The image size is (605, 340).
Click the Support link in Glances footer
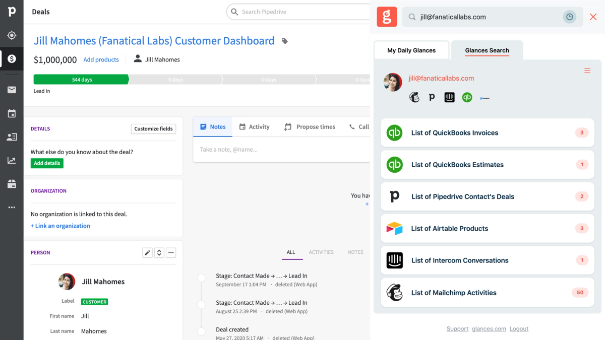(457, 329)
